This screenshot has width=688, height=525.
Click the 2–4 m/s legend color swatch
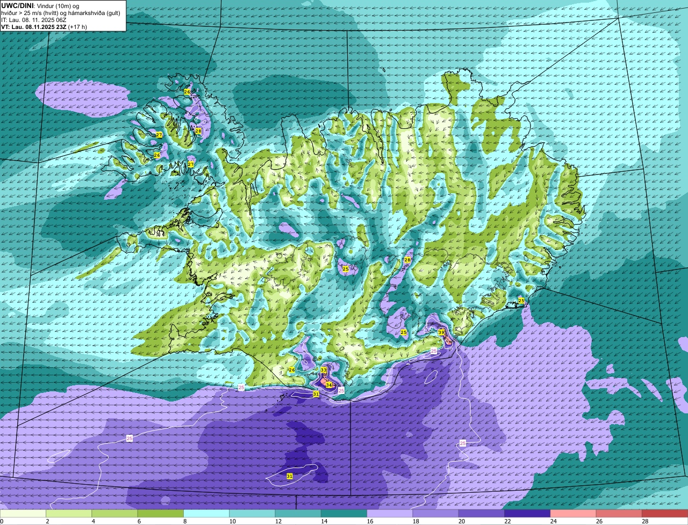tap(69, 513)
